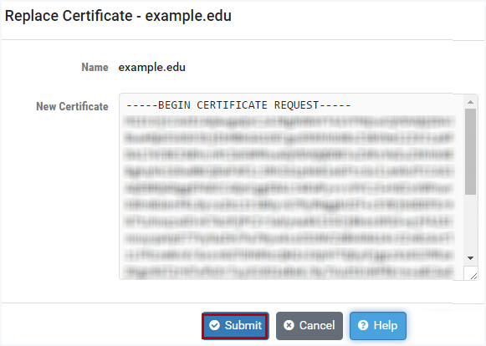Select the example.edu name value
This screenshot has height=346, width=486.
click(x=152, y=67)
